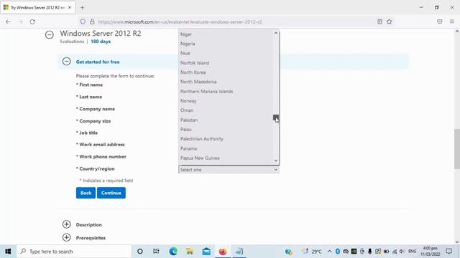Open Firefox hamburger application menu

coord(452,21)
